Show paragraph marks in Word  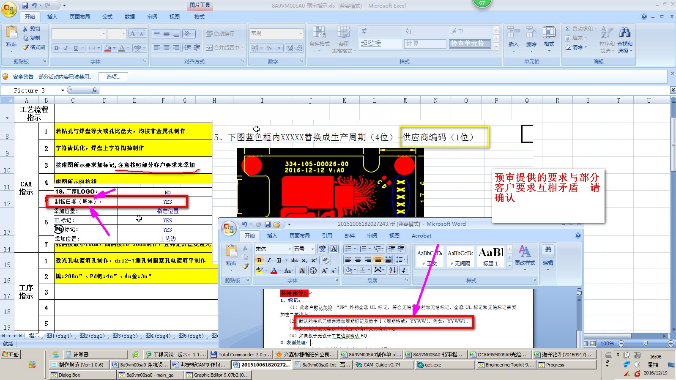coord(404,270)
